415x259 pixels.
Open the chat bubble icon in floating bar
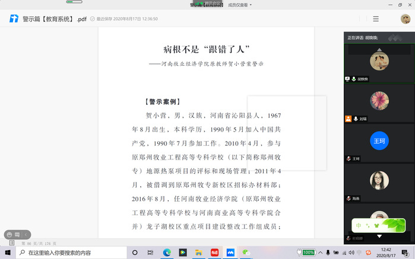(x=17, y=235)
